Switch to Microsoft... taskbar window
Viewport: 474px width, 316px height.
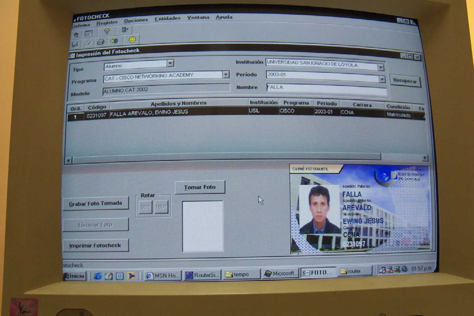280,273
